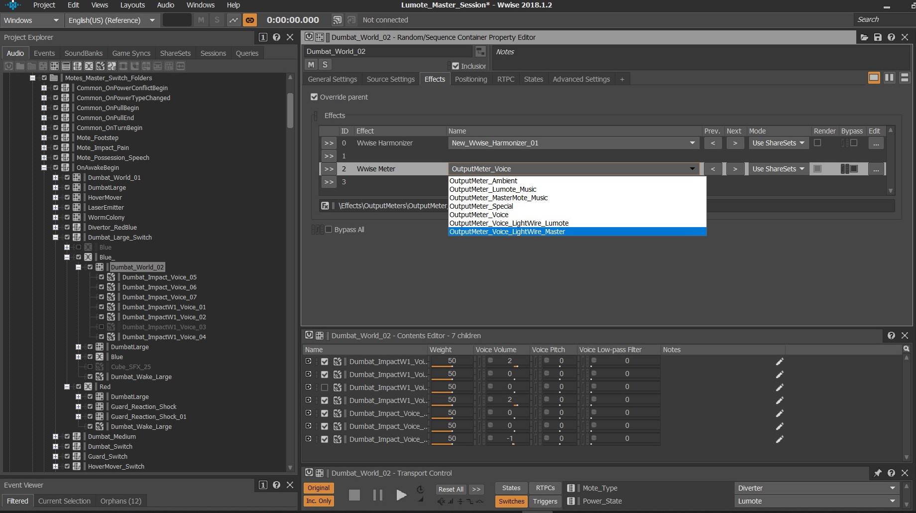Screen dimensions: 916x513
Task: Click the Inc. Only button
Action: tap(319, 501)
